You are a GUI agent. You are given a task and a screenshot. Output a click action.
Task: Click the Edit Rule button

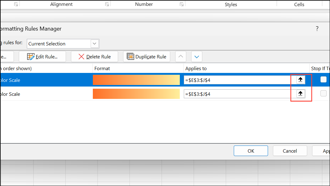(x=42, y=57)
